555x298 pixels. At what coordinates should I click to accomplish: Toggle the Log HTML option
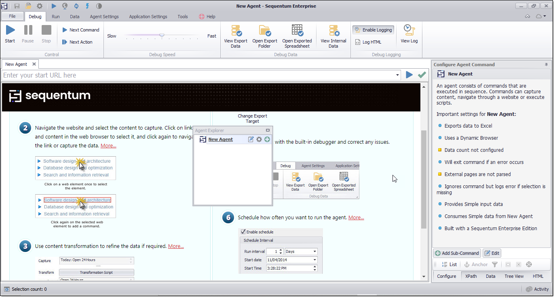click(x=368, y=42)
